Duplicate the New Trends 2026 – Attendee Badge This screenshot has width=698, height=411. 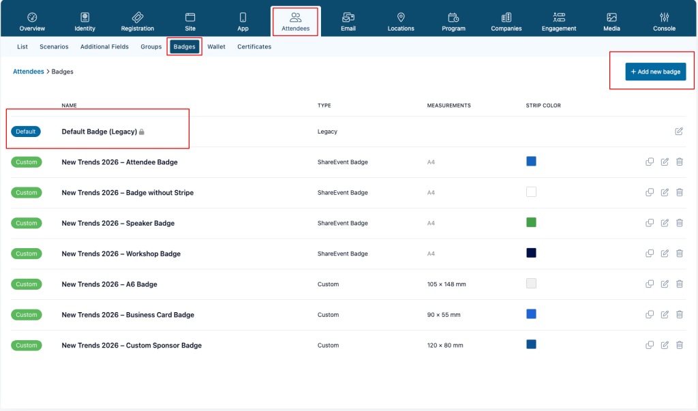coord(650,162)
